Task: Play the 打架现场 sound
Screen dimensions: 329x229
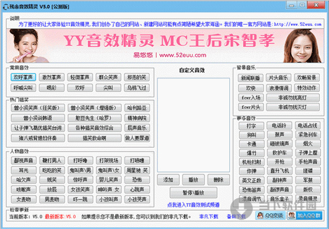Action: coord(109,161)
